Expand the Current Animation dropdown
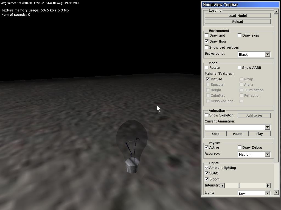The height and width of the screenshot is (210, 281). pos(267,127)
